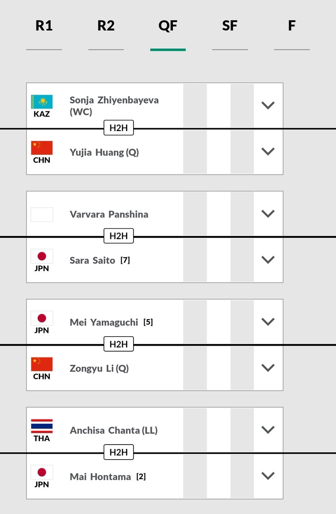336x514 pixels.
Task: Expand Varvara Panshina's row chevron
Action: coord(268,214)
